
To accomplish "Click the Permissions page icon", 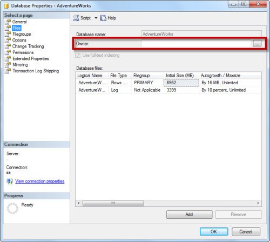I will [8, 52].
